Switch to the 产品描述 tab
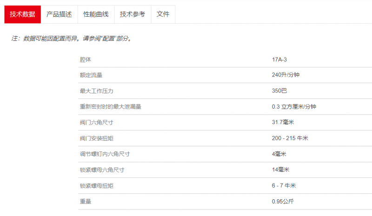The width and height of the screenshot is (372, 216). (x=59, y=14)
